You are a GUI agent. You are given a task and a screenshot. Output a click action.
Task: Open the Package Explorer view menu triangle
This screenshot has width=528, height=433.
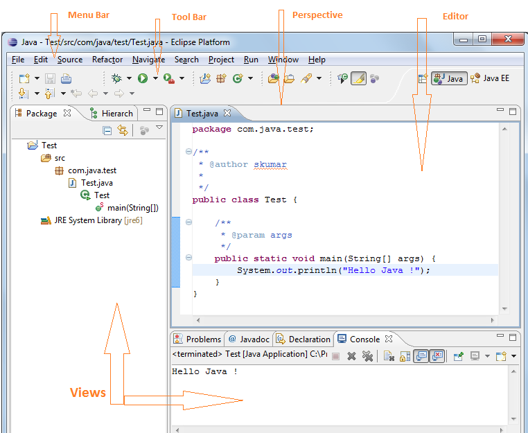pos(159,127)
